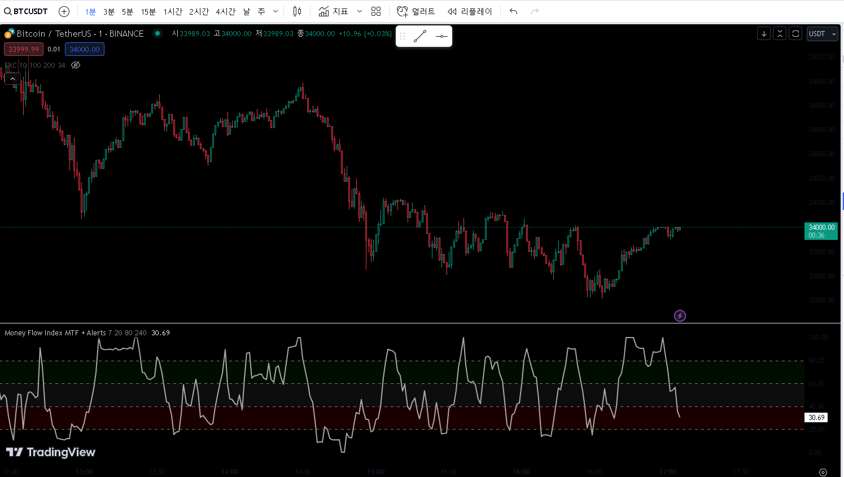The height and width of the screenshot is (477, 844).
Task: Expand the indicator favorites dropdown arrow
Action: pyautogui.click(x=360, y=11)
